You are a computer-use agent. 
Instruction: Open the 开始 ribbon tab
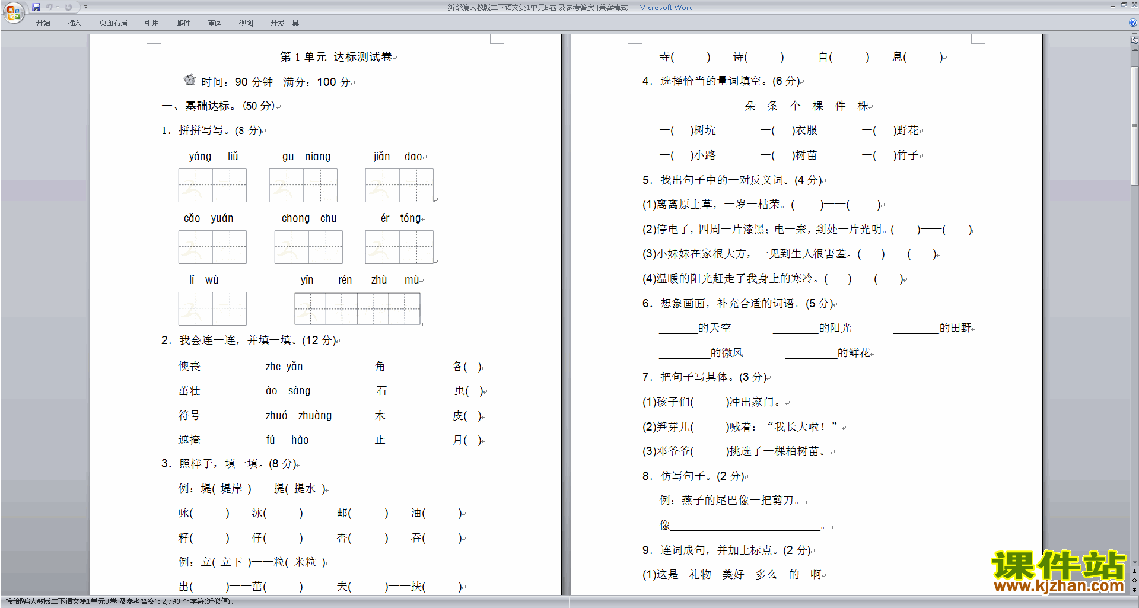tap(43, 23)
